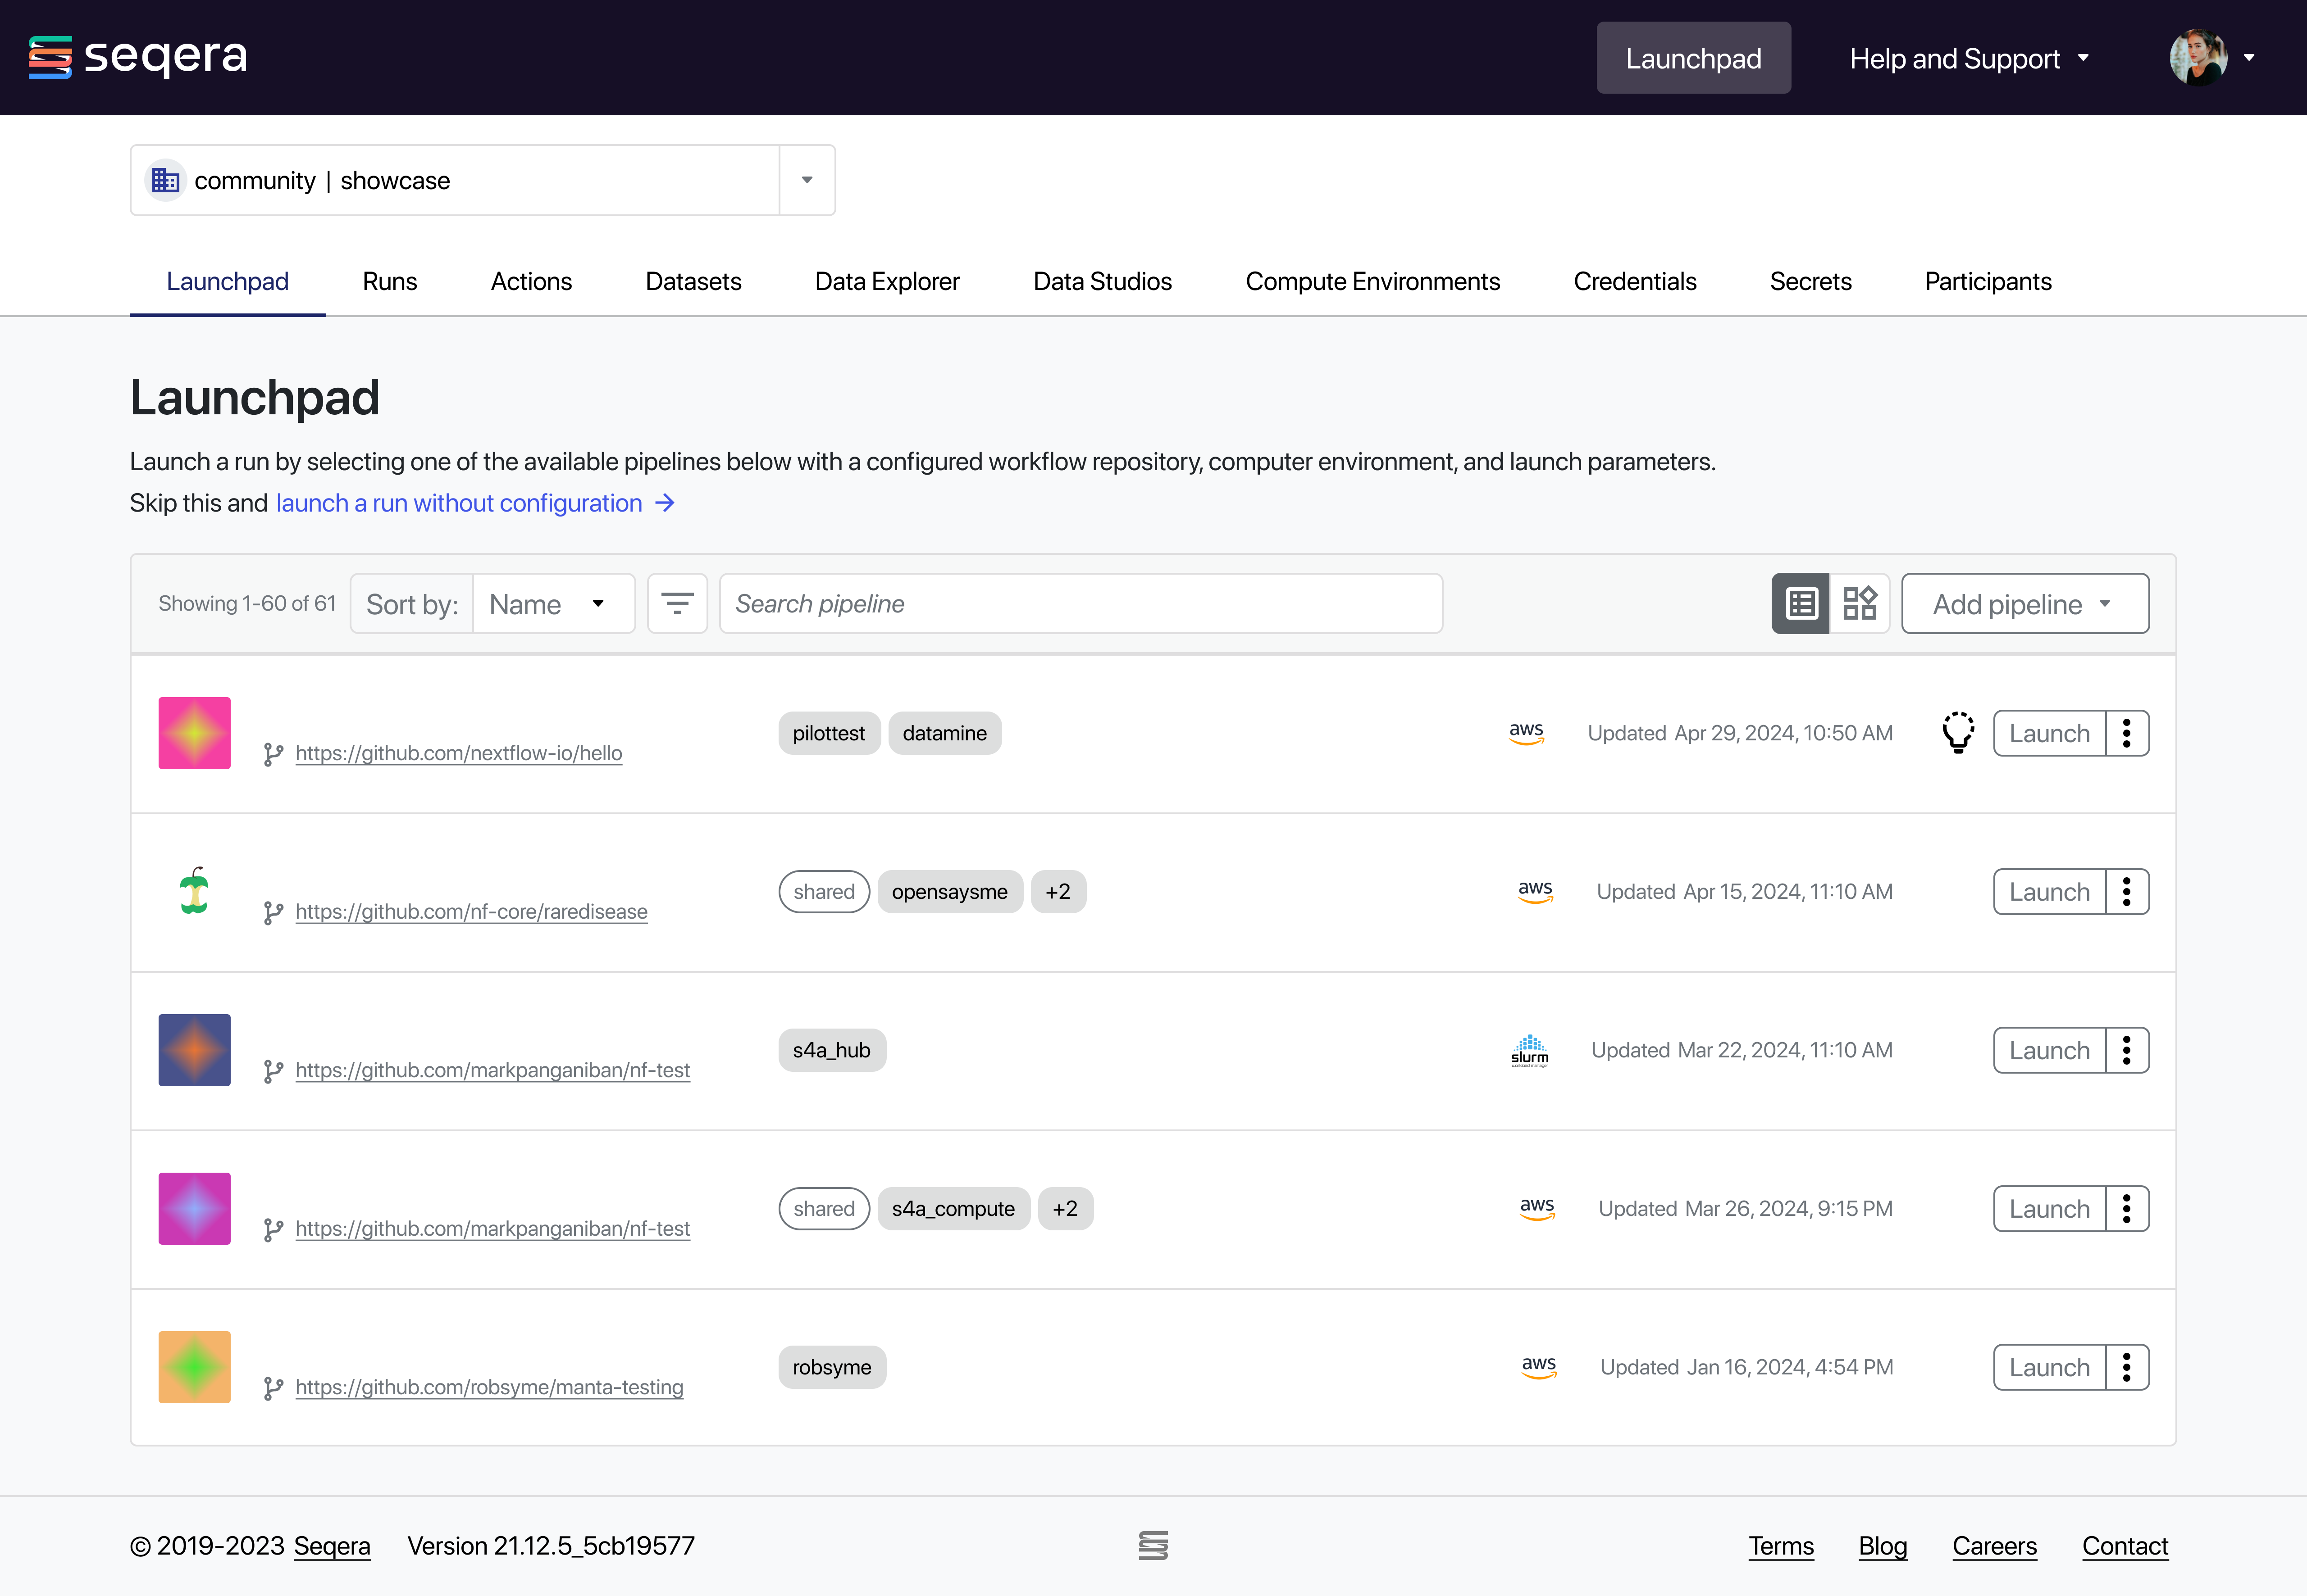The width and height of the screenshot is (2307, 1596).
Task: Click branch icon beside raredisease link
Action: (x=273, y=912)
